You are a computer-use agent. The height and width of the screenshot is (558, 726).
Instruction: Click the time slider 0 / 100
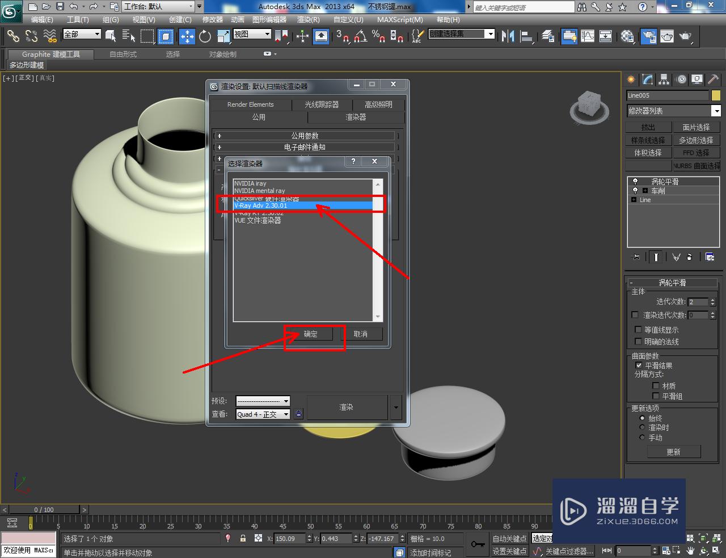[44, 509]
